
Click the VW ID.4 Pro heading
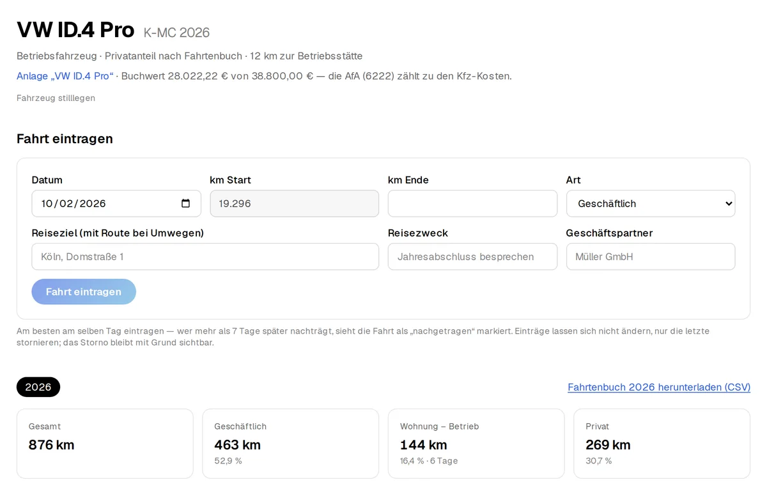pos(75,30)
